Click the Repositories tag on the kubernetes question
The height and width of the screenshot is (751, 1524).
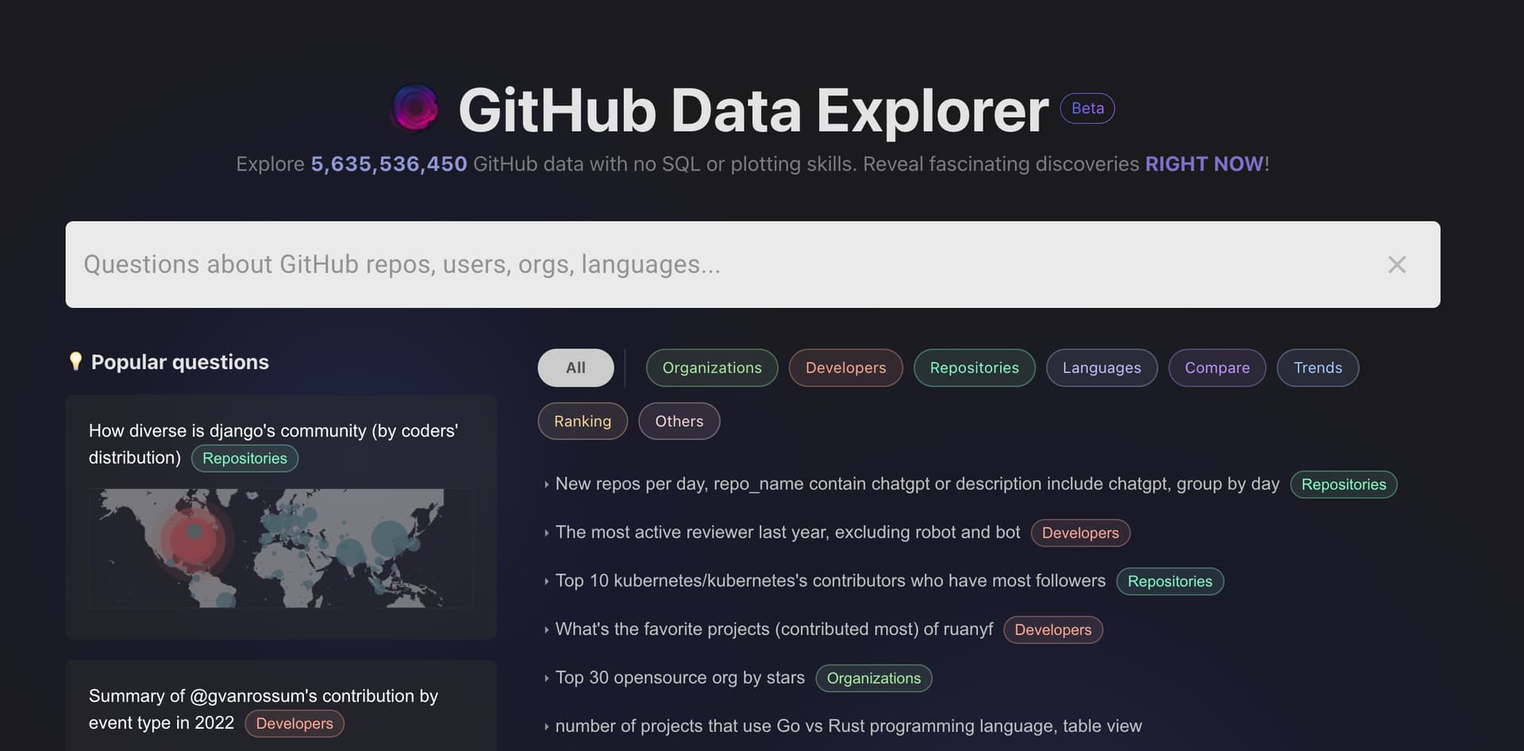point(1170,581)
